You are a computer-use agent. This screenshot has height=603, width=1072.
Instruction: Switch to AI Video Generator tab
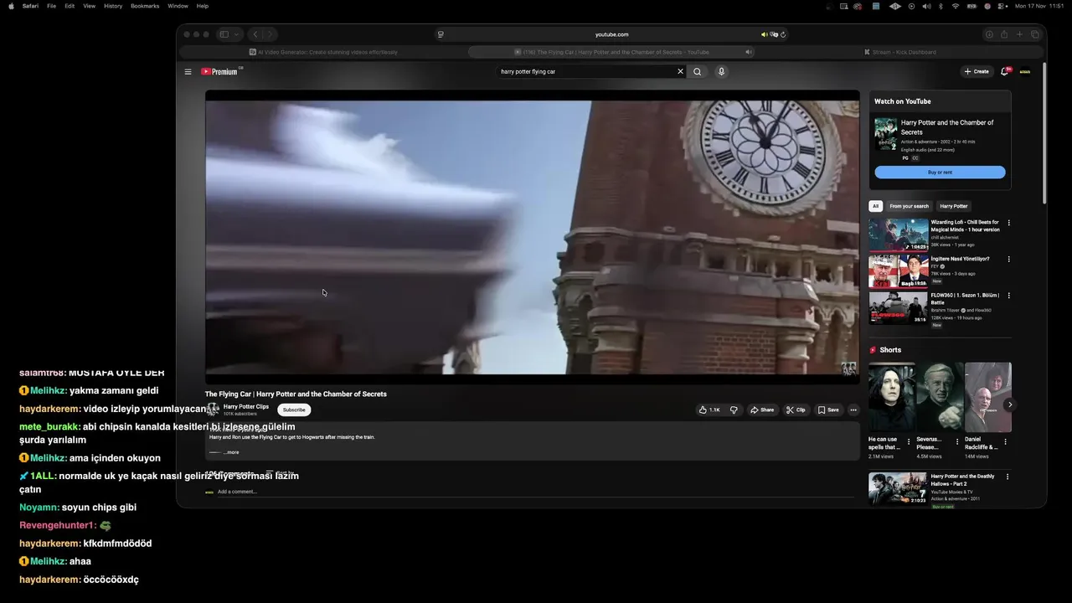click(323, 52)
